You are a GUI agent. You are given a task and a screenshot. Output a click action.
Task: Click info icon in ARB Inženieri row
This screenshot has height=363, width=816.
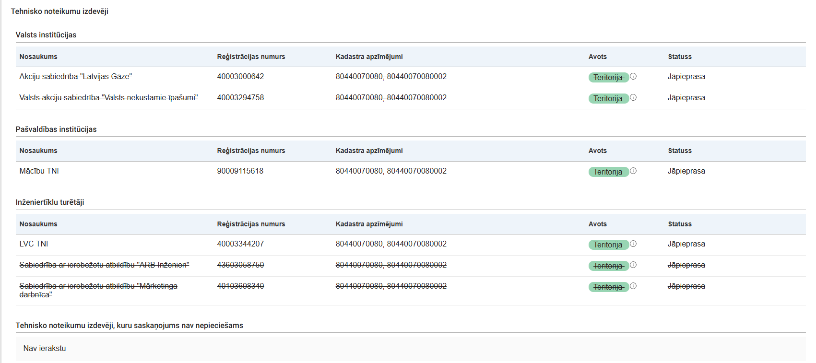click(x=633, y=265)
